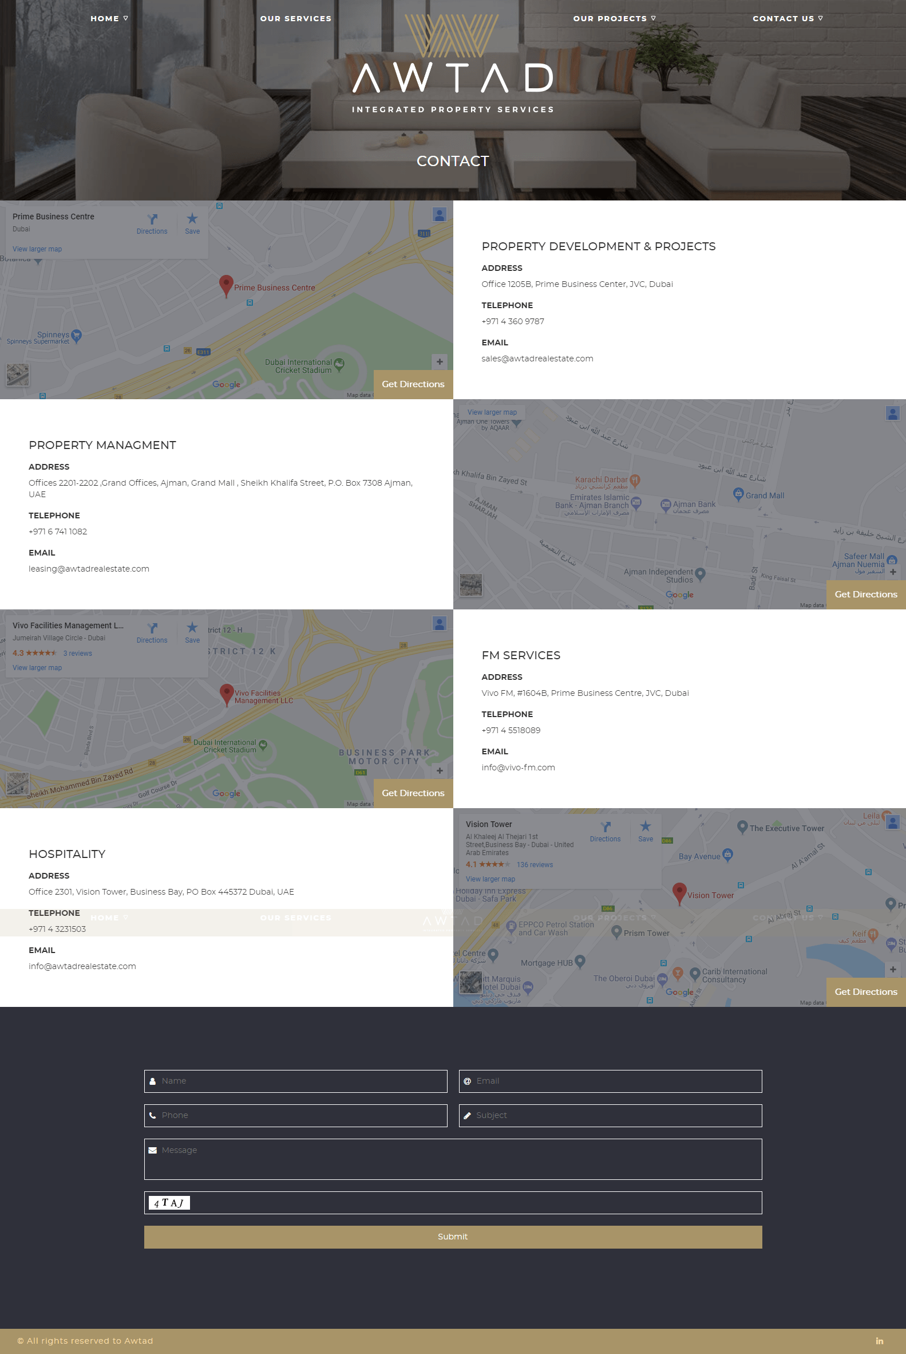Open the HOME menu in top navigation
906x1354 pixels.
click(x=105, y=18)
